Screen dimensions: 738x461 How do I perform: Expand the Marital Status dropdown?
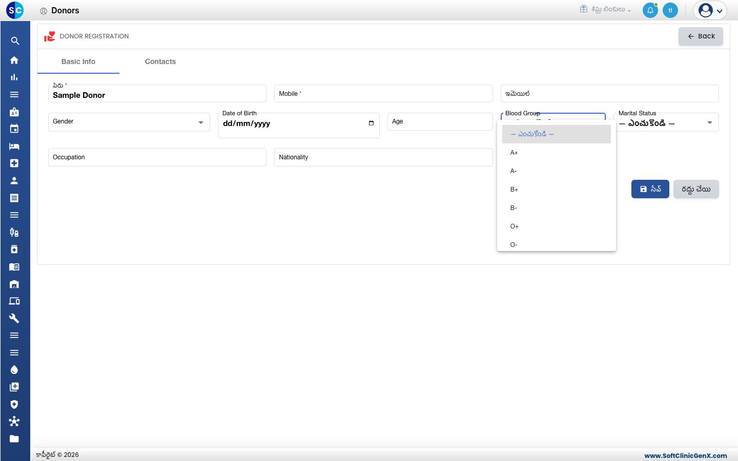click(x=666, y=122)
